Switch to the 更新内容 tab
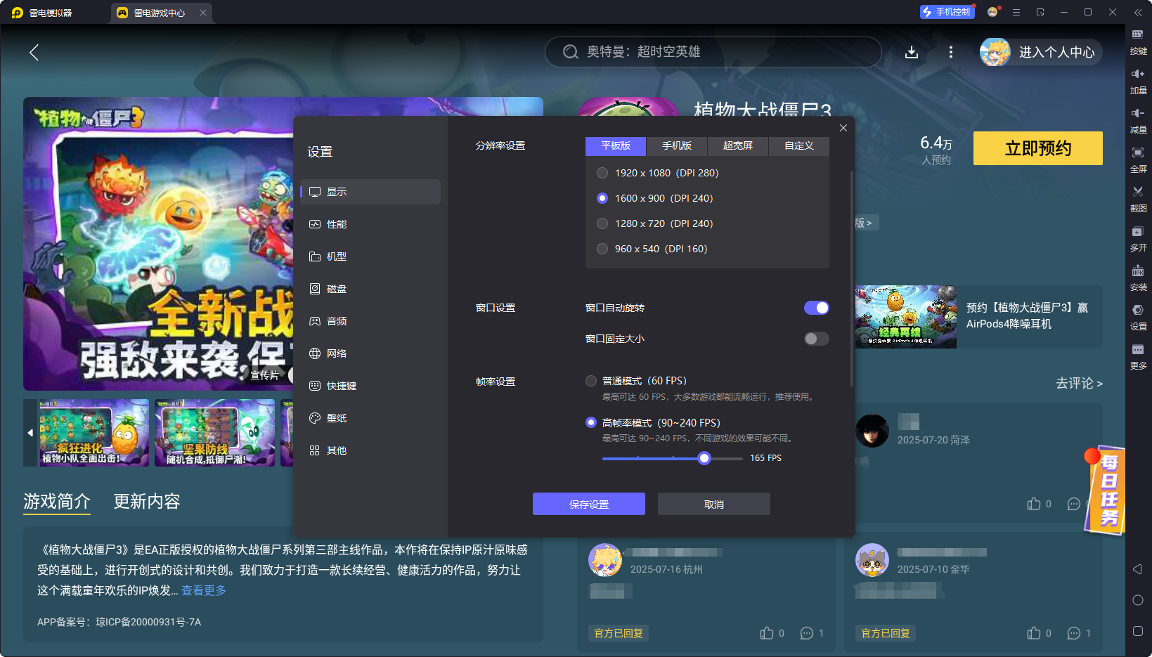This screenshot has height=657, width=1152. [x=147, y=501]
